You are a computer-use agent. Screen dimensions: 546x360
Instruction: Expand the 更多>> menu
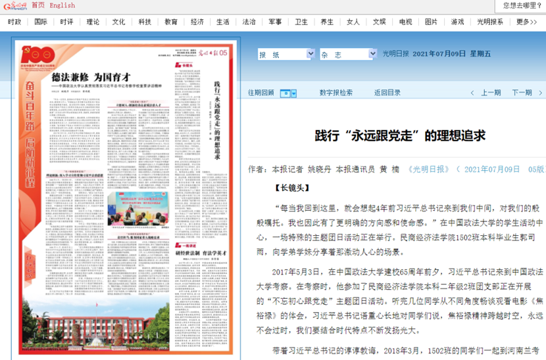[526, 22]
